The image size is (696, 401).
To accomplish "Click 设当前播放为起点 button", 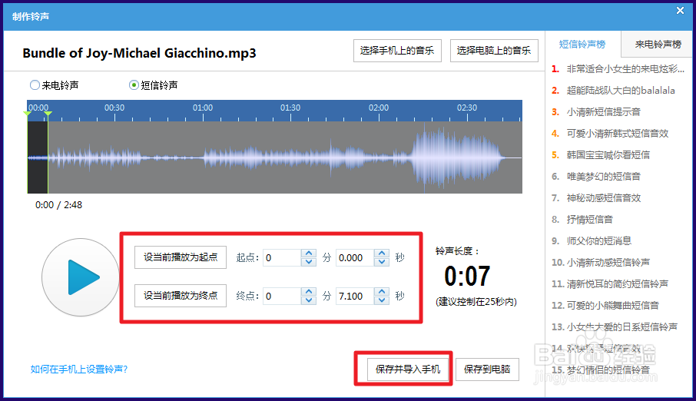I will coord(181,257).
